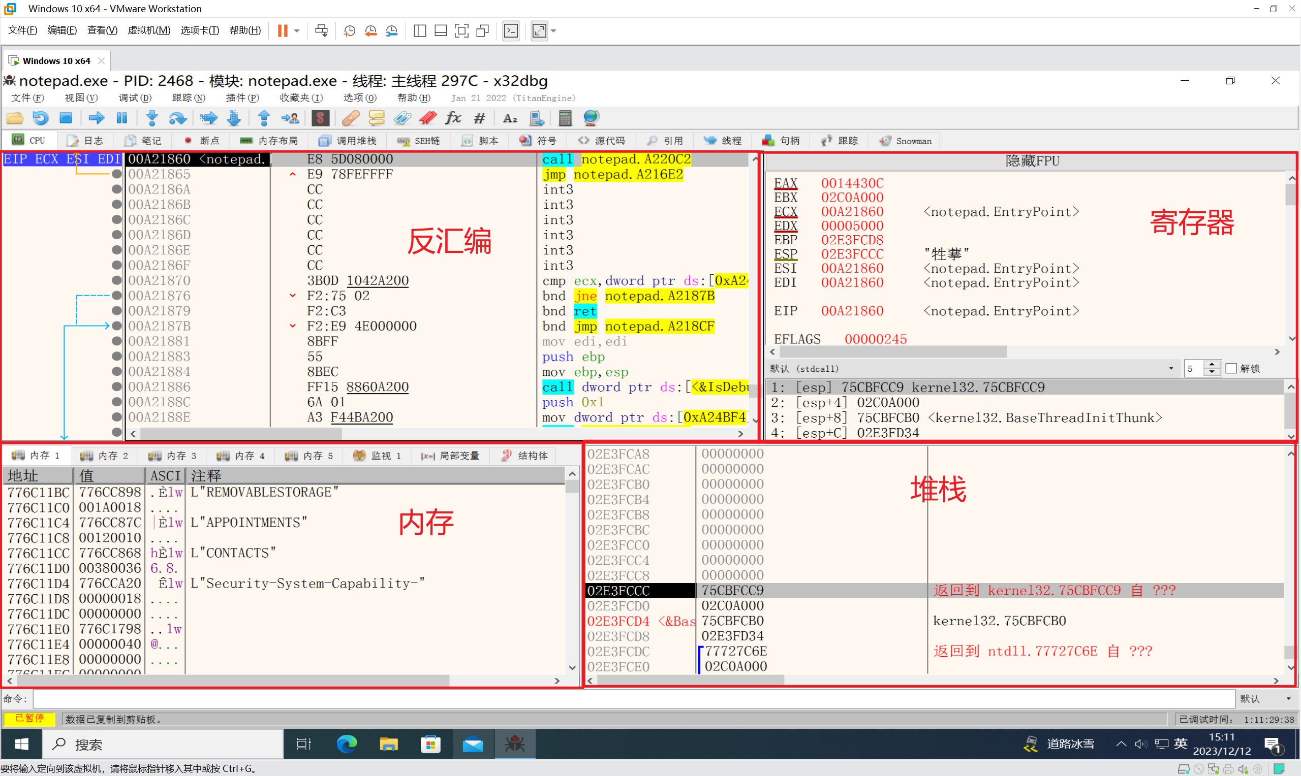Switch to the 内存布局 tab
The width and height of the screenshot is (1301, 776).
[x=269, y=141]
